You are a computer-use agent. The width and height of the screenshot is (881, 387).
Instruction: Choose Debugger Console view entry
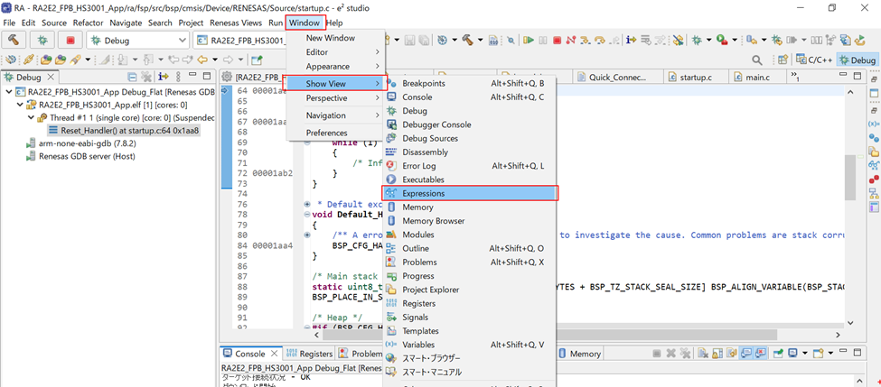pyautogui.click(x=469, y=124)
